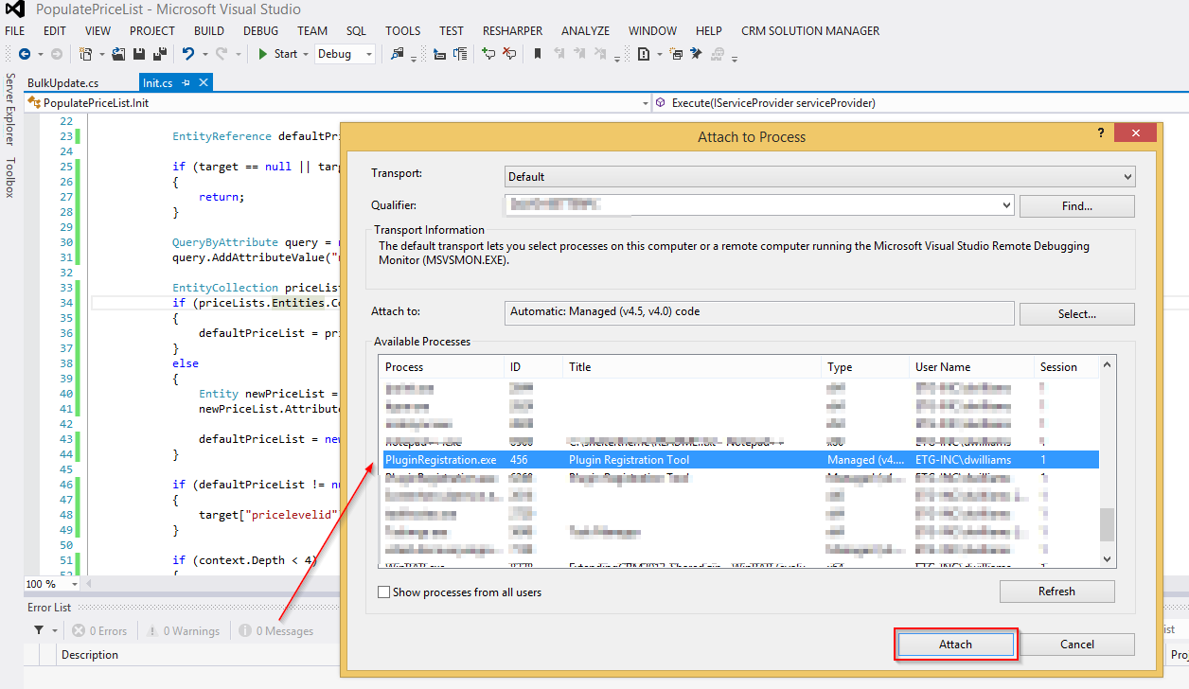Viewport: 1189px width, 689px height.
Task: Toggle the 0 Messages filter
Action: [x=276, y=631]
